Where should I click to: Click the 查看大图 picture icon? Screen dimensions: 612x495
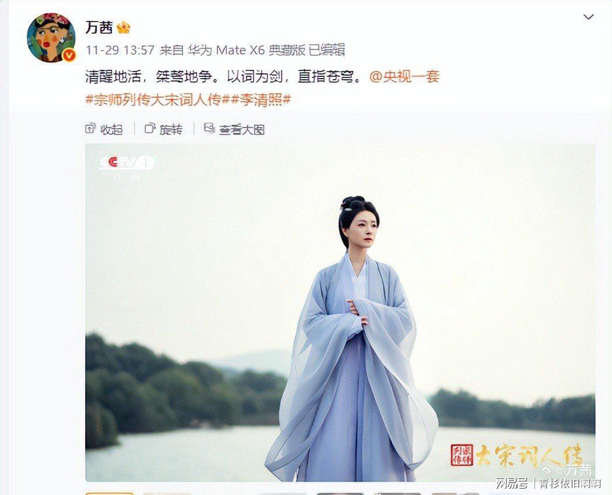pos(209,128)
